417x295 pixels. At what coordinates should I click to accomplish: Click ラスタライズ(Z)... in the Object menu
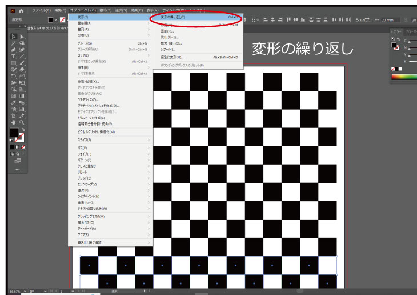pyautogui.click(x=89, y=99)
